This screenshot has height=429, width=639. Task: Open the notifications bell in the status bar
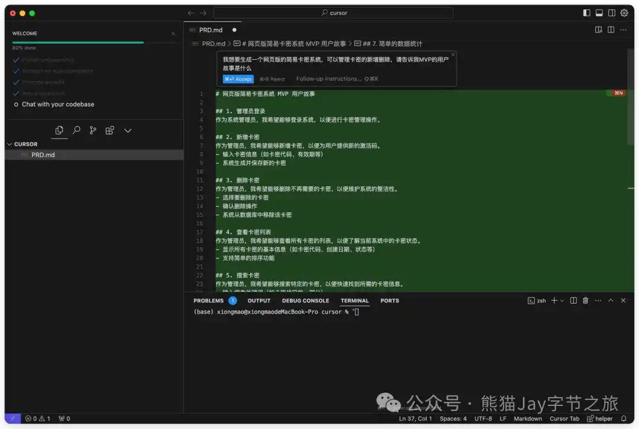click(x=623, y=418)
